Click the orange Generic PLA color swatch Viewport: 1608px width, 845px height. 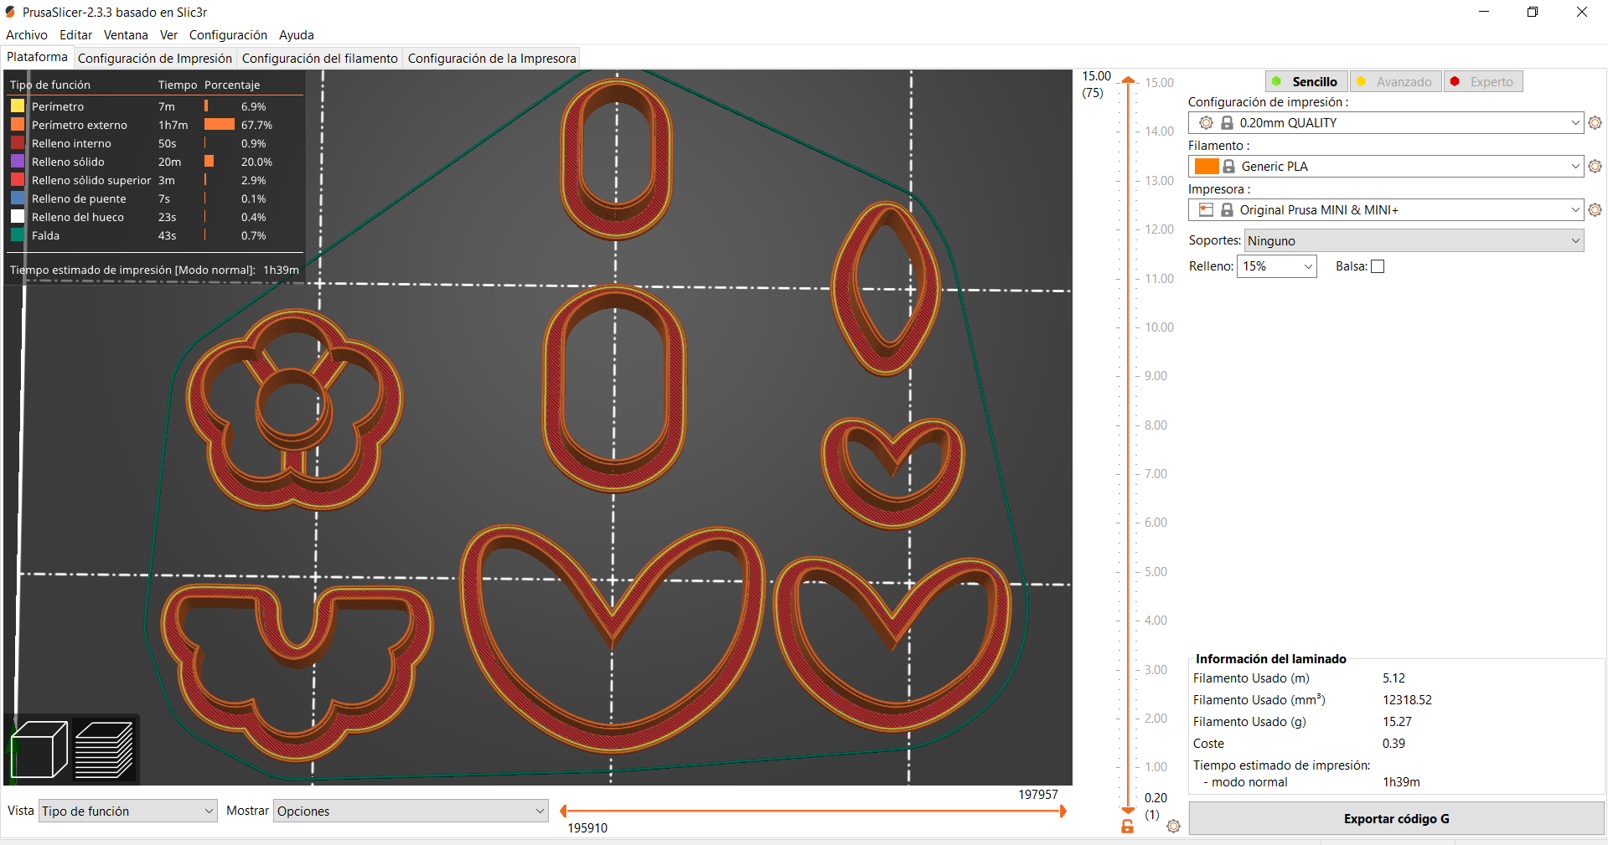pos(1207,167)
